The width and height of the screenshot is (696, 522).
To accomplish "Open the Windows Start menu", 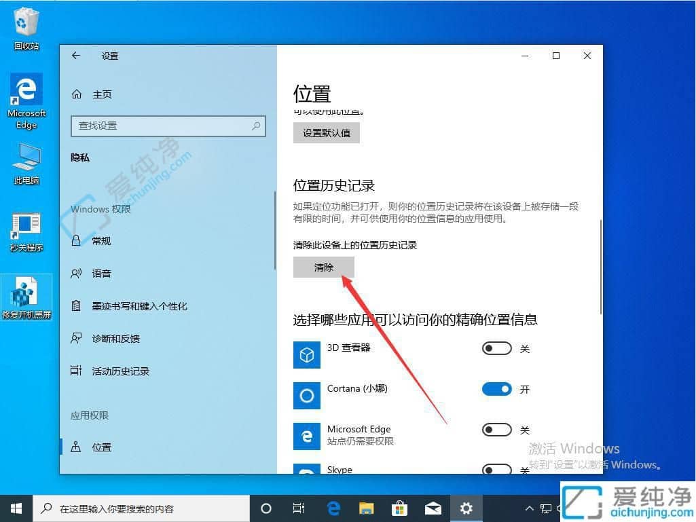I will pos(16,508).
